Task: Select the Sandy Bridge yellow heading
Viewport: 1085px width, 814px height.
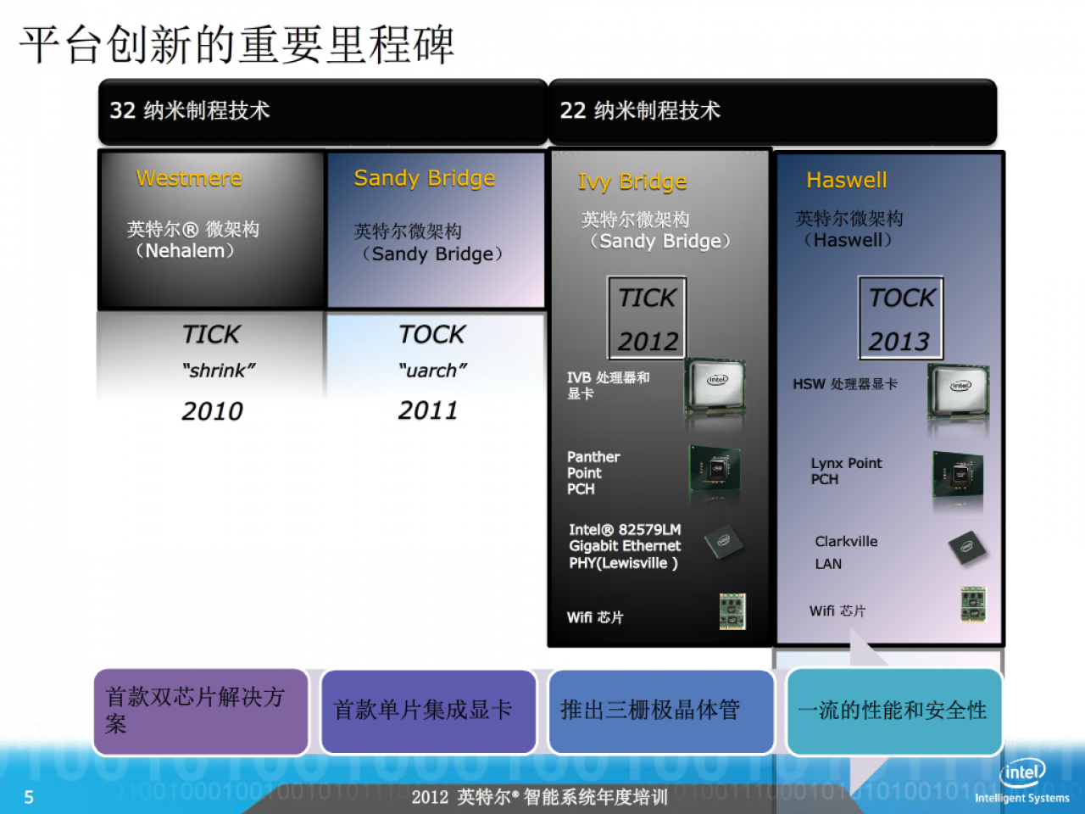Action: 425,178
